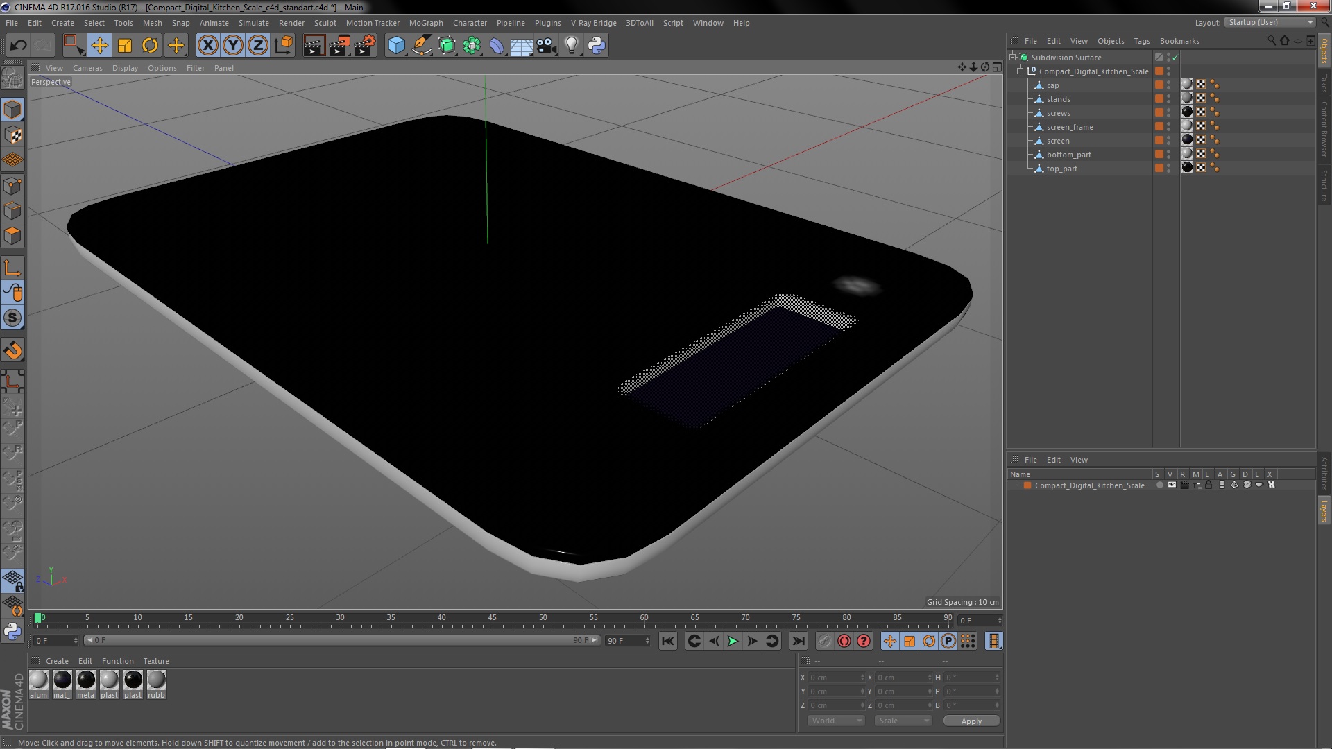This screenshot has height=749, width=1332.
Task: Switch to Edges mode
Action: click(x=12, y=211)
